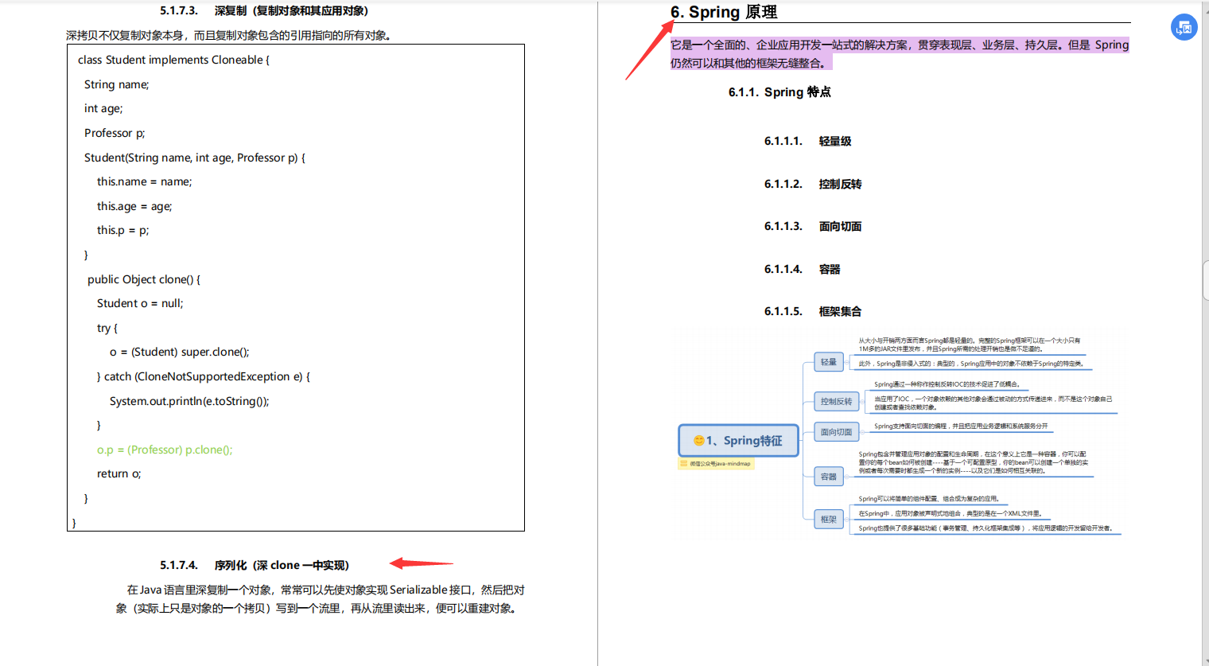Click mind map text starting "Spring可以将简单的组件配置"
The image size is (1209, 666).
click(929, 499)
